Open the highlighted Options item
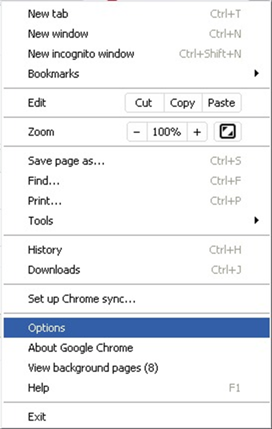The width and height of the screenshot is (272, 429). 136,328
